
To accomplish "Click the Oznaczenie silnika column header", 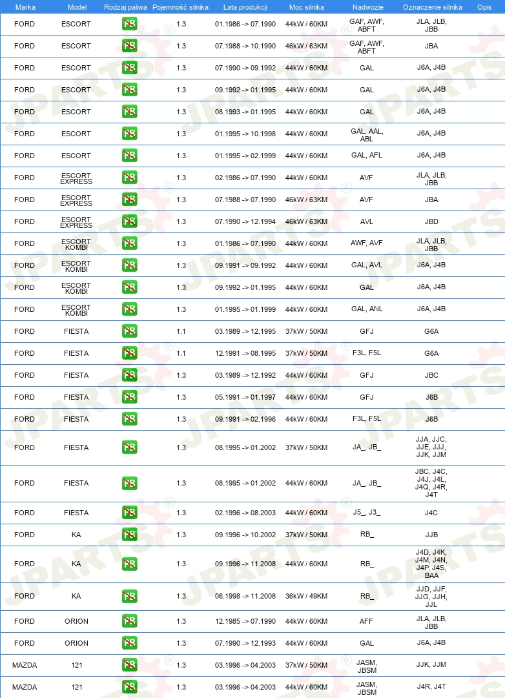I will click(433, 7).
